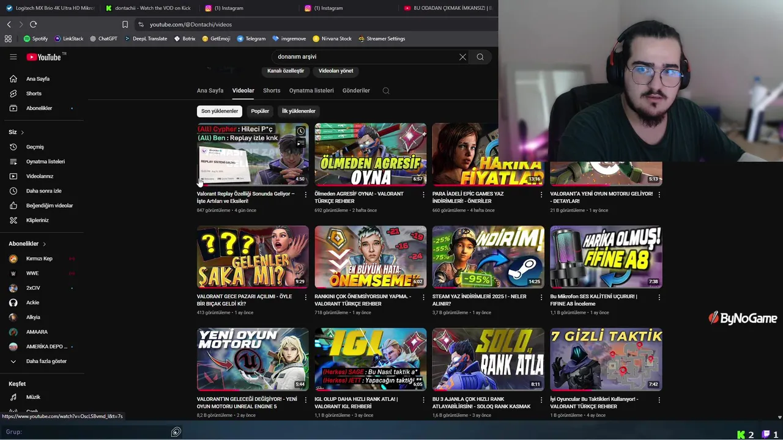Screen dimensions: 783x440
Task: Open Daha sonra izle in the sidebar
Action: pos(42,191)
